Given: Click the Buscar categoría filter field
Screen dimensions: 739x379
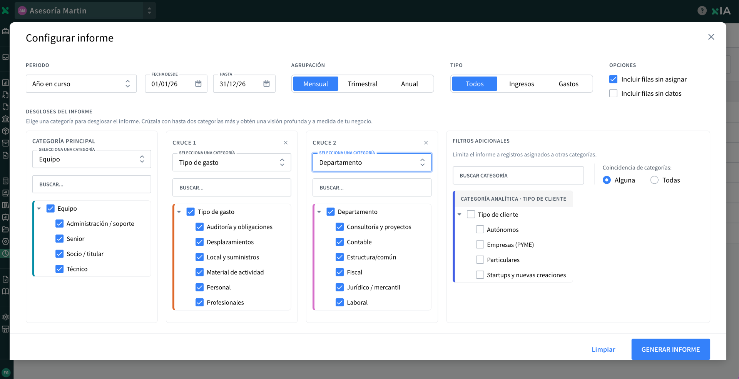Looking at the screenshot, I should click(518, 176).
